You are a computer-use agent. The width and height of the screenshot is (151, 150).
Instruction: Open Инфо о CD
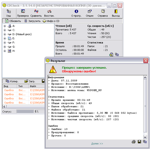[x=51, y=21]
